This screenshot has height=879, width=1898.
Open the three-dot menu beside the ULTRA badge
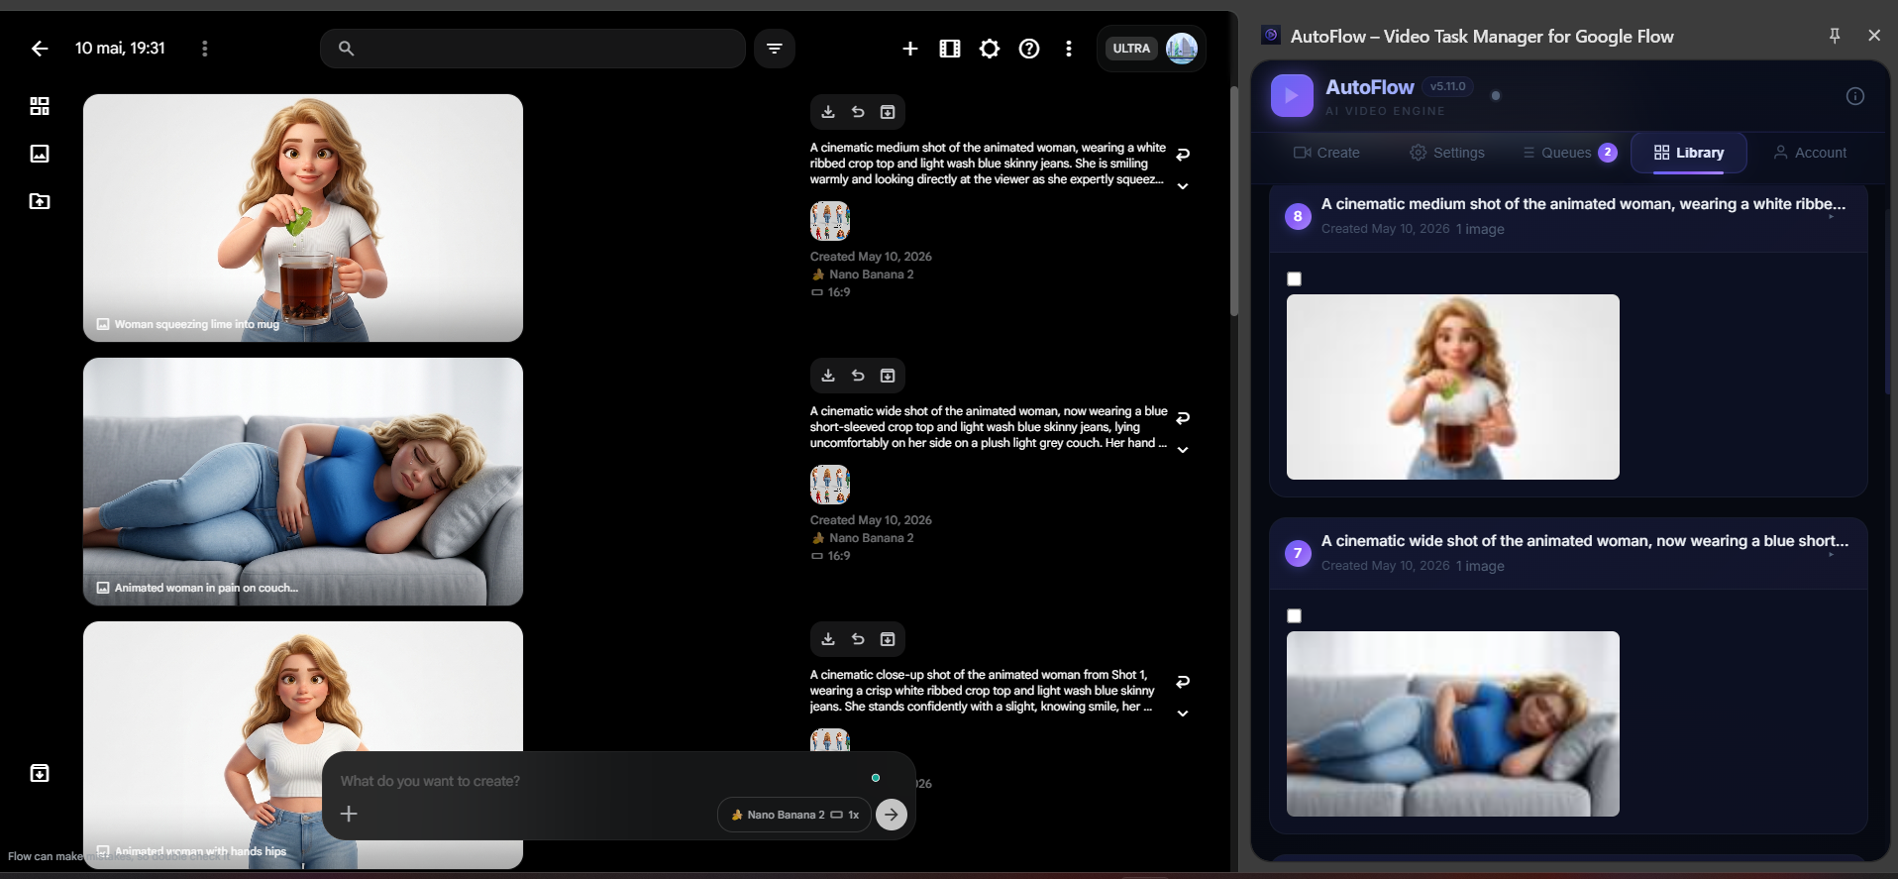tap(1069, 49)
